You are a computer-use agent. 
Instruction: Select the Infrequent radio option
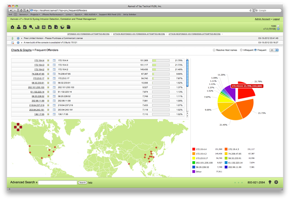coord(241,50)
